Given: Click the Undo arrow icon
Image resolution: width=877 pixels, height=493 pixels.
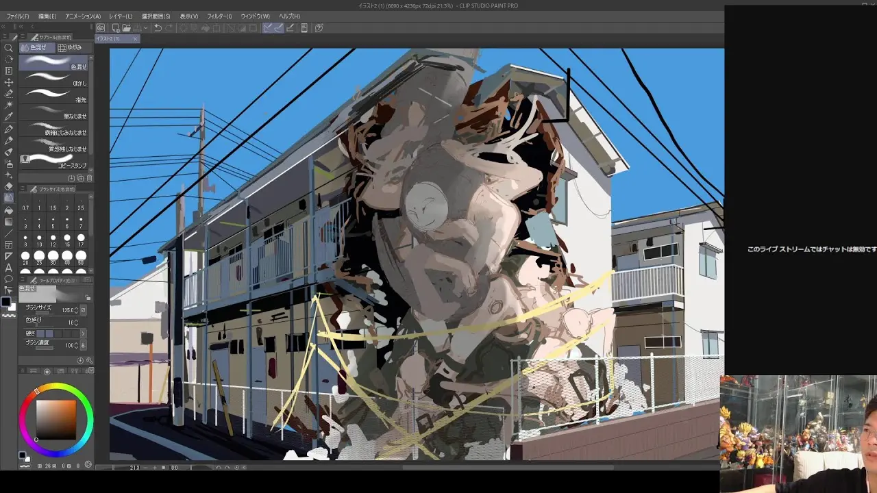Looking at the screenshot, I should (158, 28).
